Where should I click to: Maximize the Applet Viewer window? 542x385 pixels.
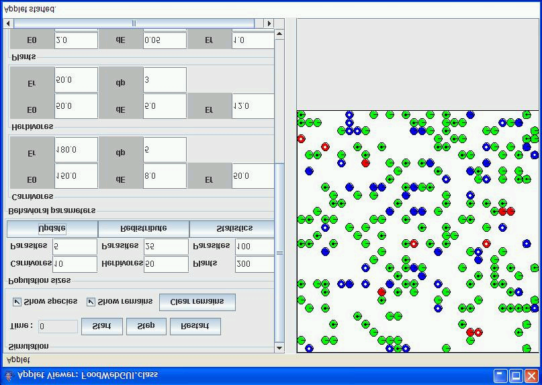516,376
